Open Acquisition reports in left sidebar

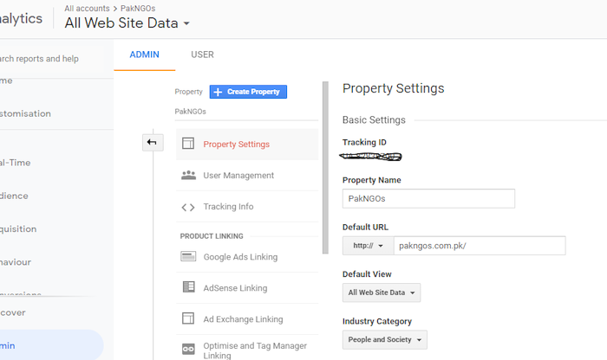tap(18, 229)
